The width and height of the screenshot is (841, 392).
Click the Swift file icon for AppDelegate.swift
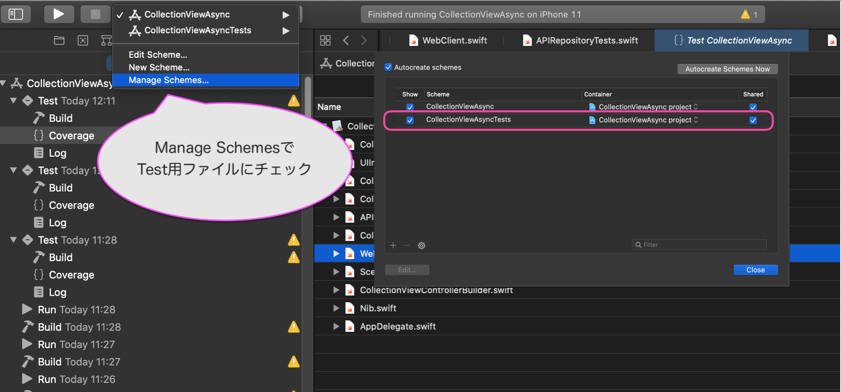350,326
